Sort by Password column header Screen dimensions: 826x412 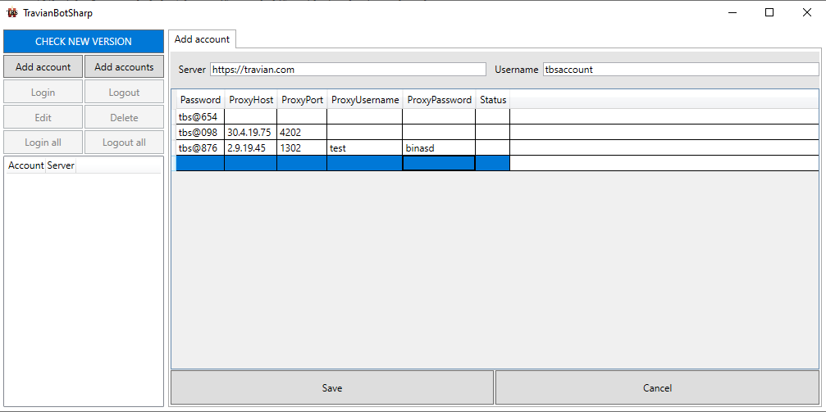pos(200,100)
